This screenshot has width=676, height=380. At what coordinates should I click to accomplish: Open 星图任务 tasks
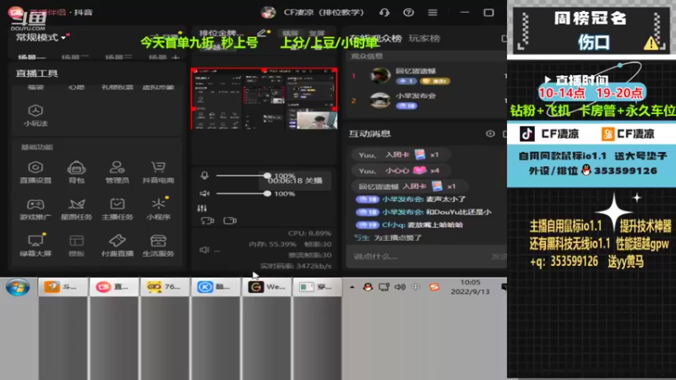(x=76, y=209)
